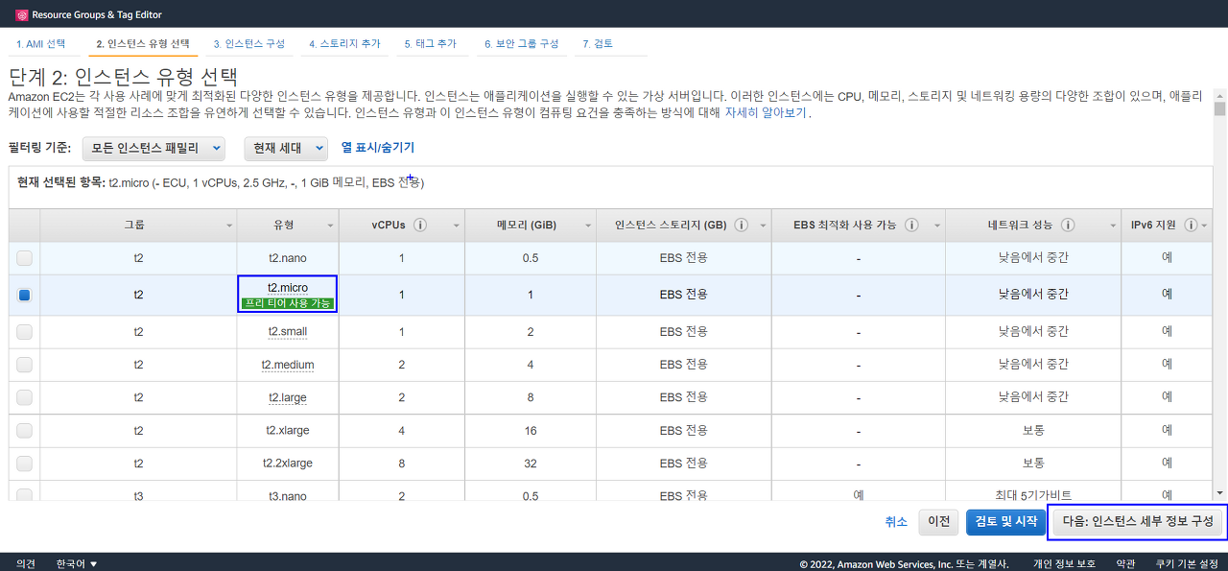This screenshot has width=1228, height=571.
Task: Open 네트워크 성능 column sort arrow
Action: pyautogui.click(x=1111, y=226)
